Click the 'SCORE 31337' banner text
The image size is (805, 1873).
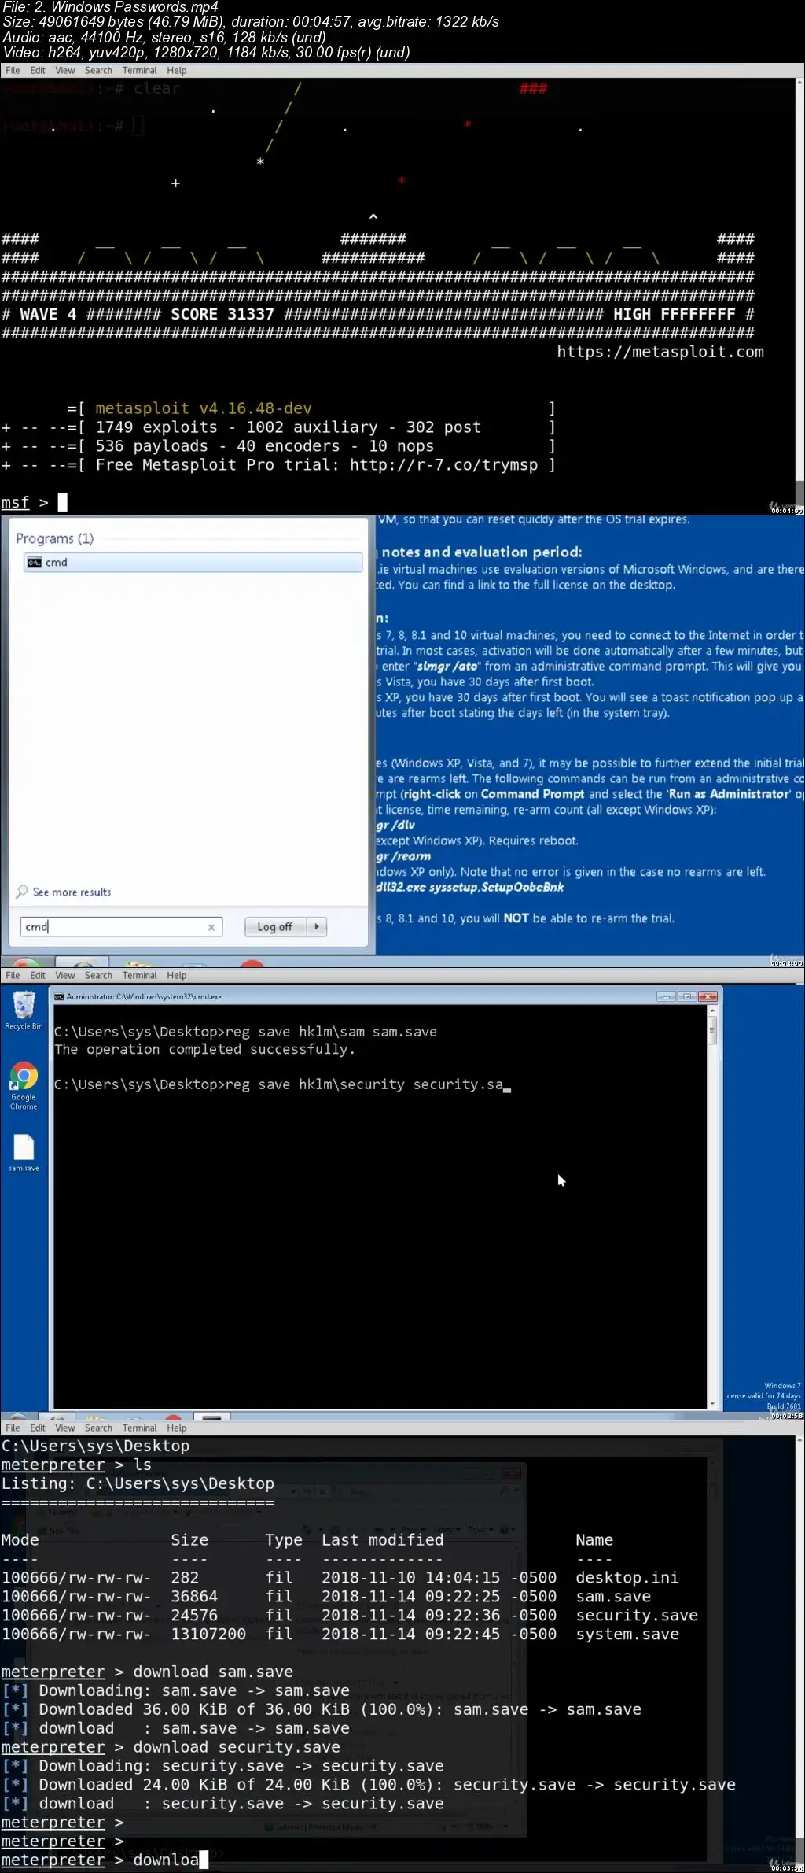222,314
